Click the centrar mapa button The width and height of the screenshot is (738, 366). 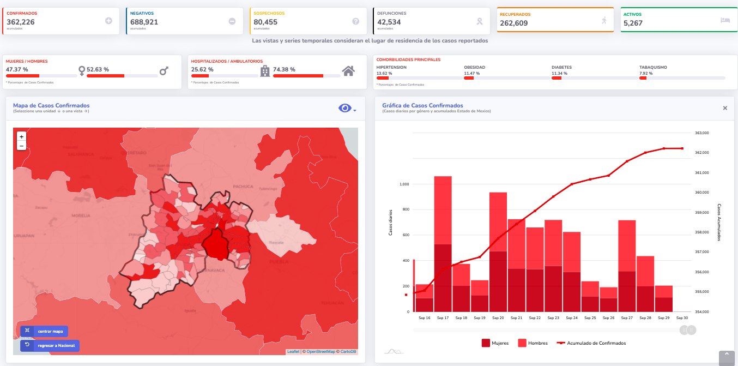tap(44, 331)
